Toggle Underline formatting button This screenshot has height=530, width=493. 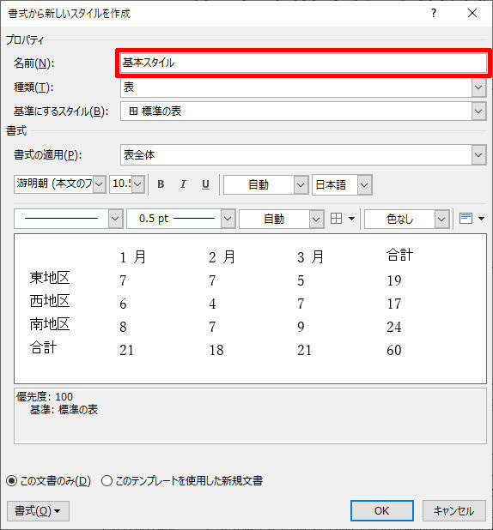[x=205, y=184]
